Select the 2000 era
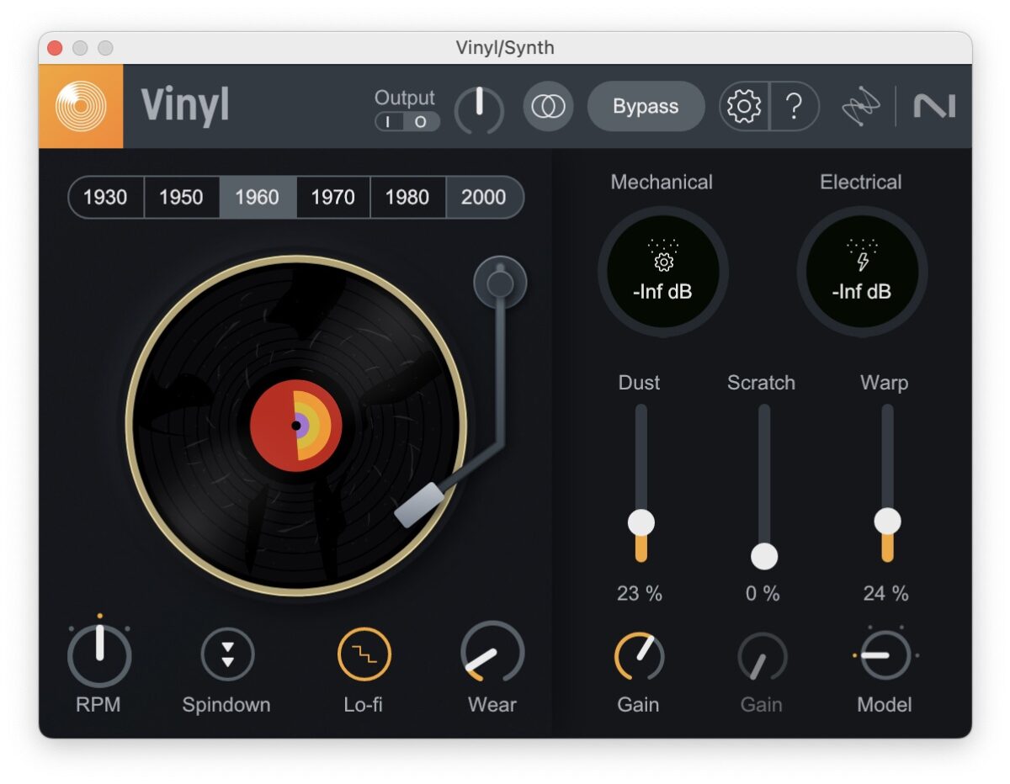Screen dimensions: 1010x784 click(x=484, y=198)
